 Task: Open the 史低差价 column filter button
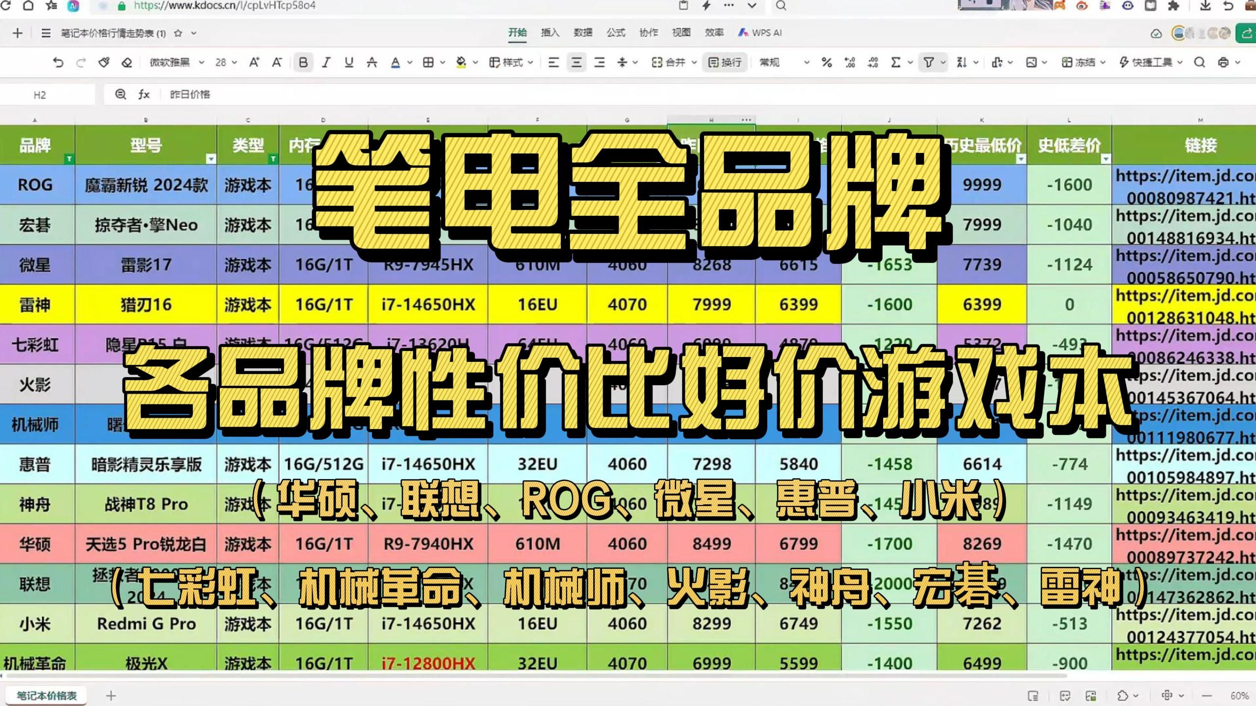coord(1106,159)
